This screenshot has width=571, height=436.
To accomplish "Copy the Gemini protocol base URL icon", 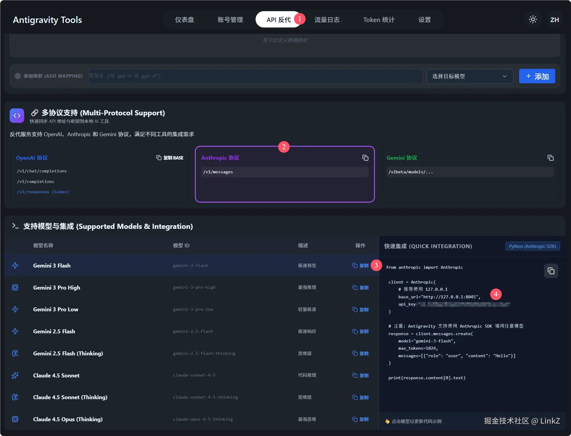I will (550, 158).
